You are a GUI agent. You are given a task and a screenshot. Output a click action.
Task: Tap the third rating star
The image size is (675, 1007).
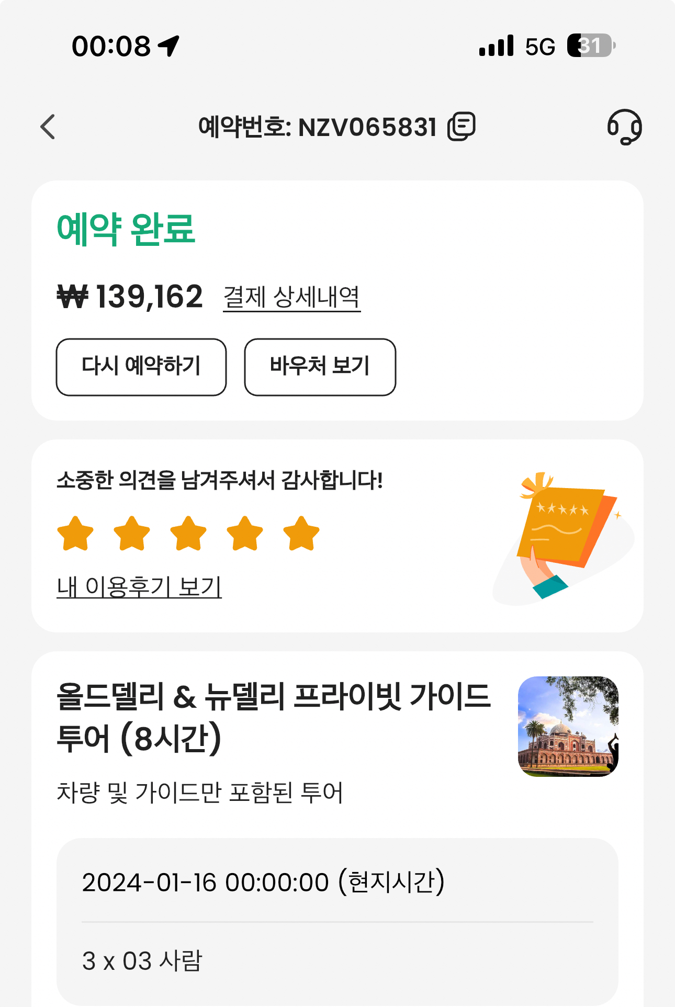pos(188,534)
